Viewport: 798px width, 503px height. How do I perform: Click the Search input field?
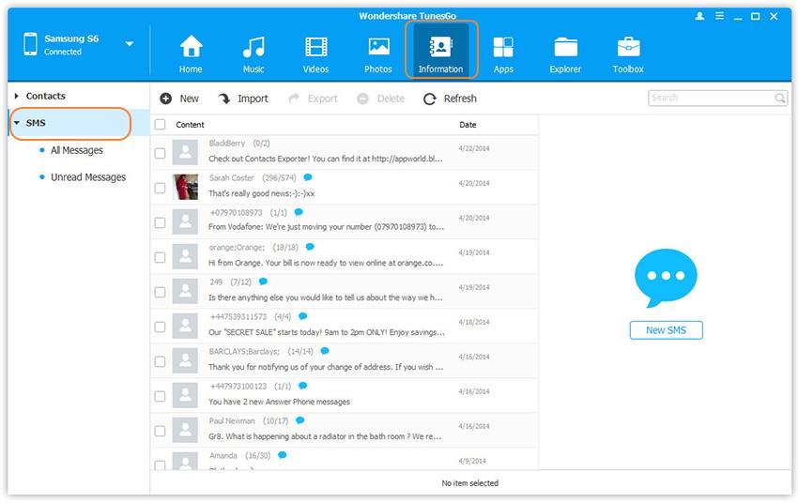(710, 98)
